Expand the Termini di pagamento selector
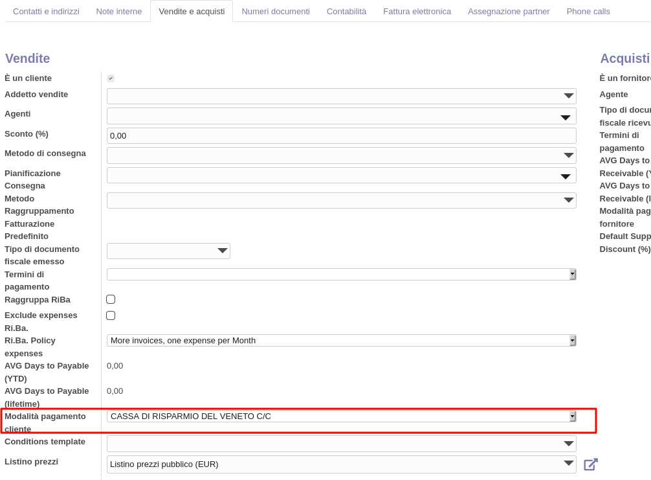 click(x=341, y=275)
